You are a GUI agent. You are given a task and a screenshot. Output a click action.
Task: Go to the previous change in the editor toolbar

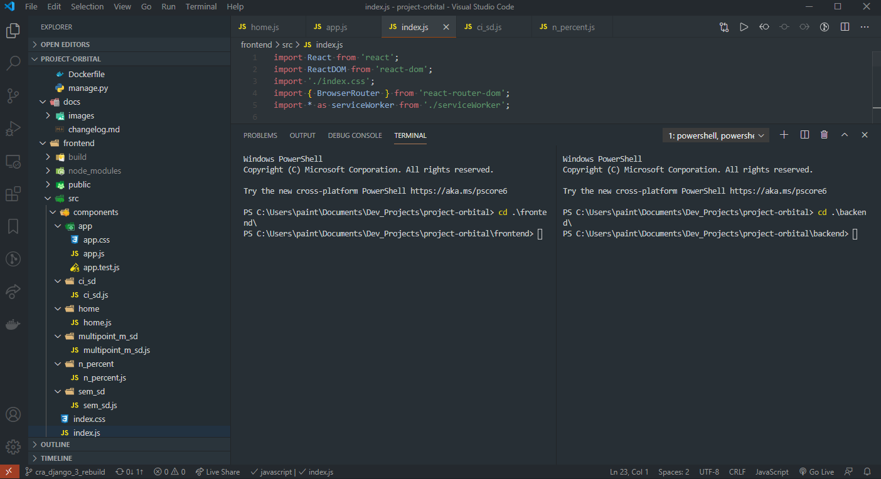tap(764, 27)
